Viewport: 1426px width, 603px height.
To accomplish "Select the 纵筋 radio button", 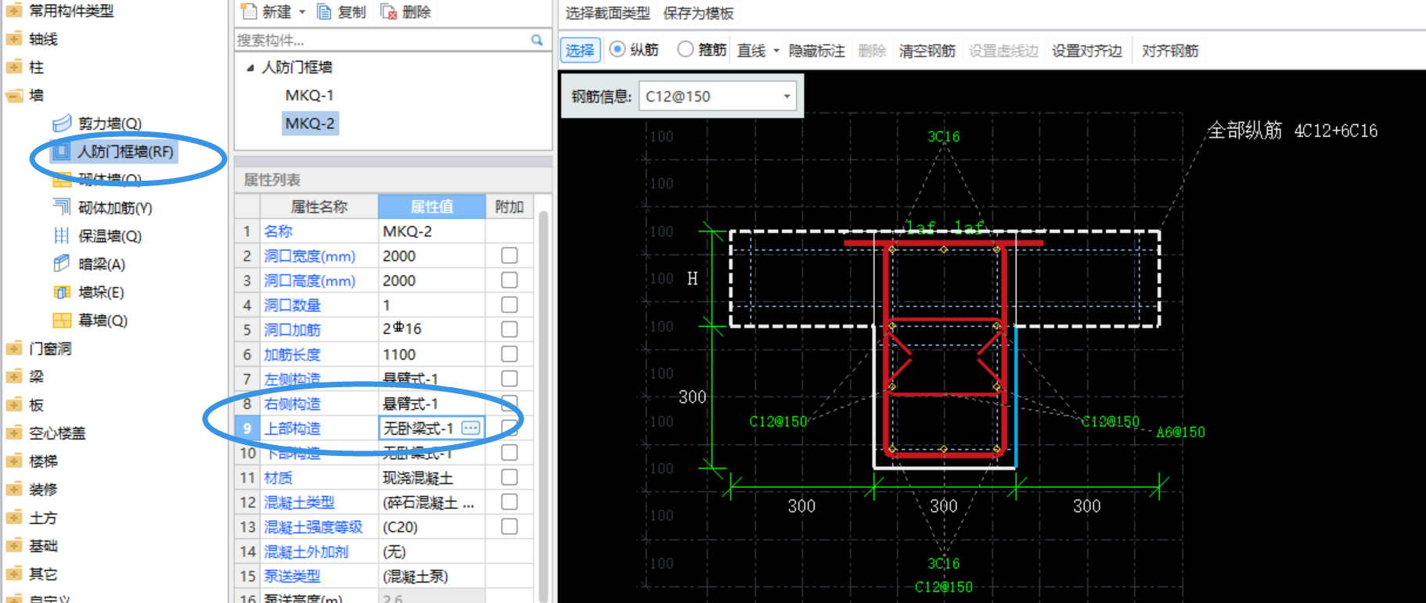I will click(x=618, y=49).
